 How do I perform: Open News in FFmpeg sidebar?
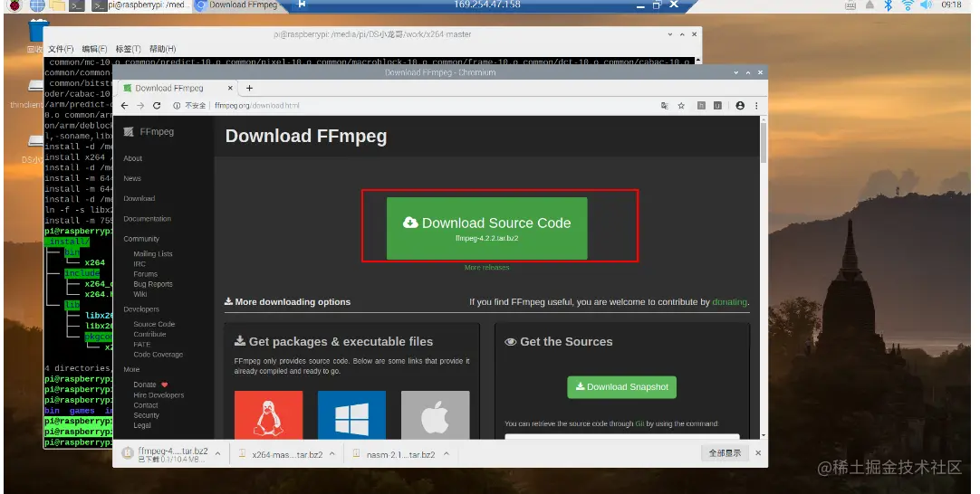pos(132,178)
